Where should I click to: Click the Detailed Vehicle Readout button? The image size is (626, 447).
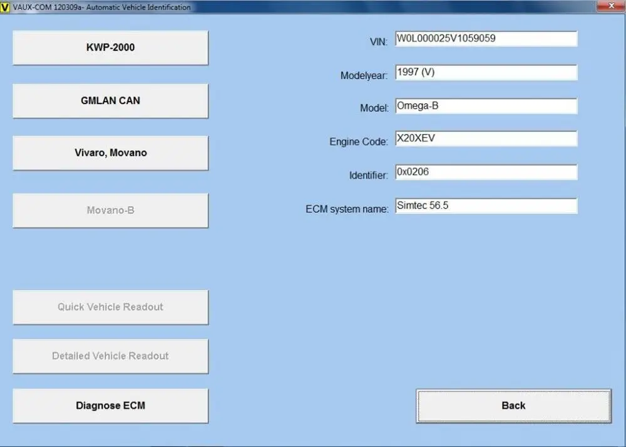[x=111, y=356]
